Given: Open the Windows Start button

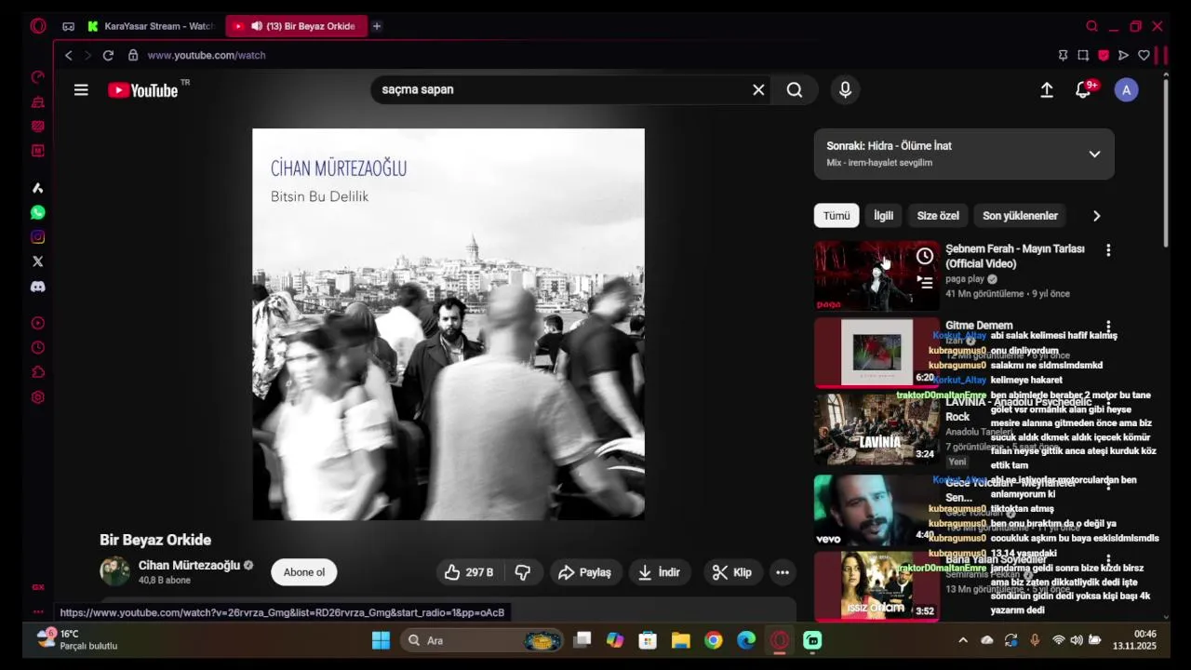Looking at the screenshot, I should pos(381,640).
